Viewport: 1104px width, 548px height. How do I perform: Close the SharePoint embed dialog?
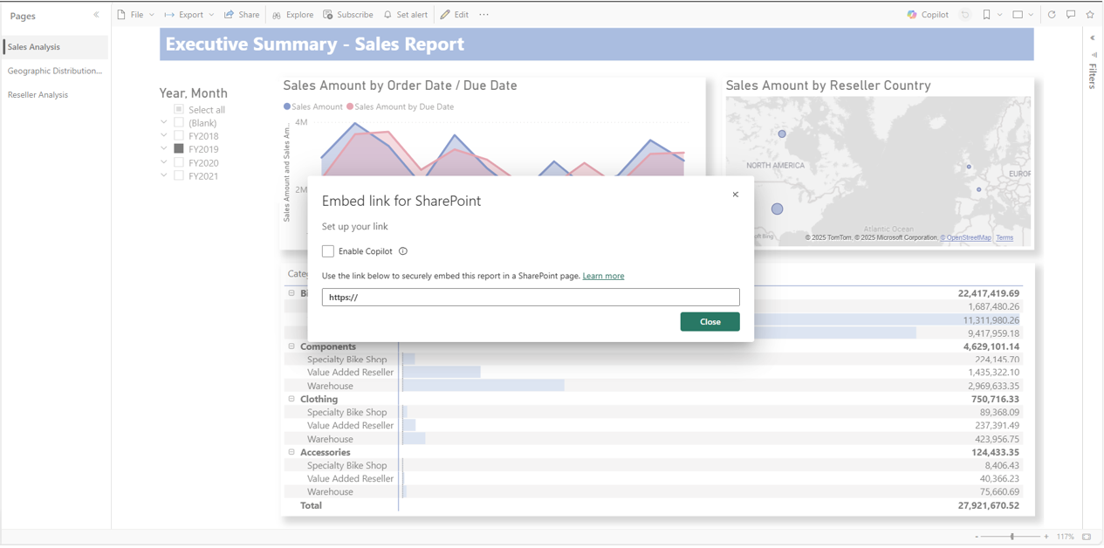pyautogui.click(x=709, y=321)
